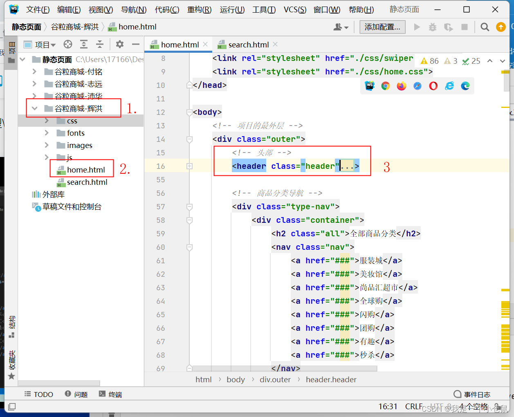Viewport: 514px width, 417px height.
Task: Fold the div.outer block at line 14
Action: [x=189, y=139]
